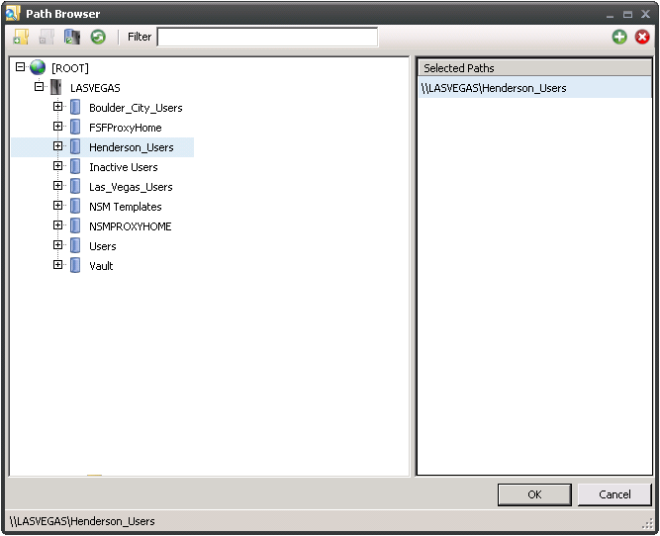
Task: Click the status bar path text
Action: tap(82, 521)
